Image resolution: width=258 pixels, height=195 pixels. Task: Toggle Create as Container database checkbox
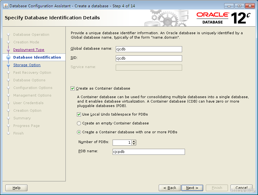73,88
